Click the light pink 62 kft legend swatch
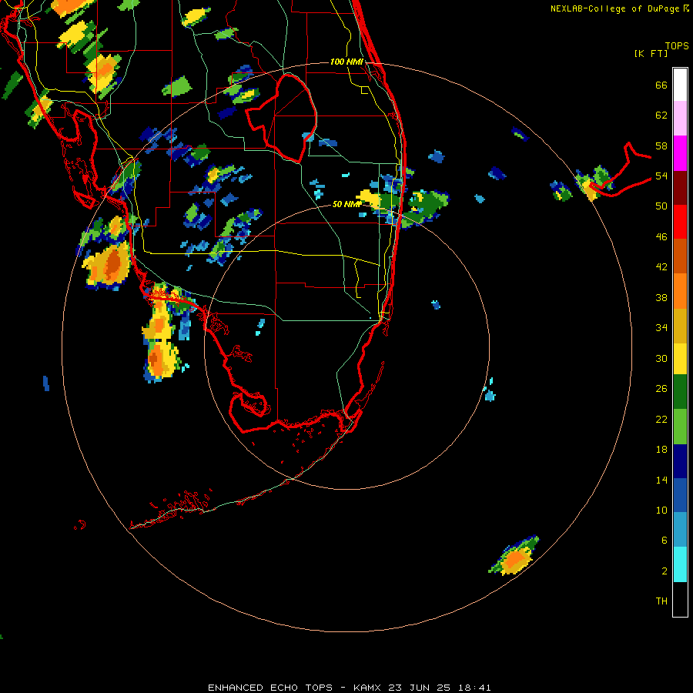Viewport: 693px width, 693px height. (x=680, y=118)
